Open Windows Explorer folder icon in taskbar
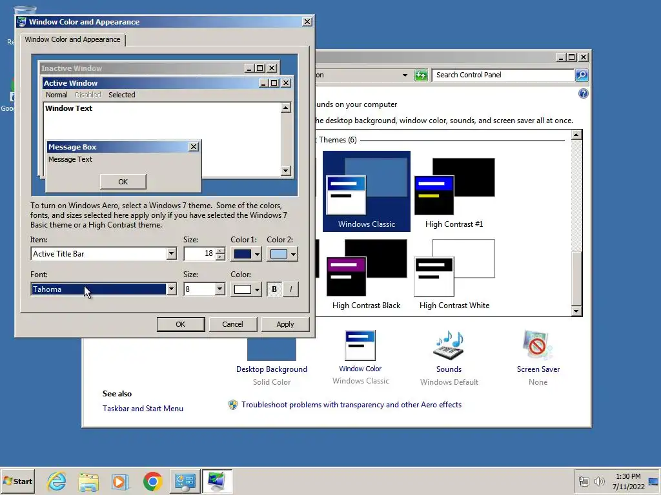 tap(88, 481)
